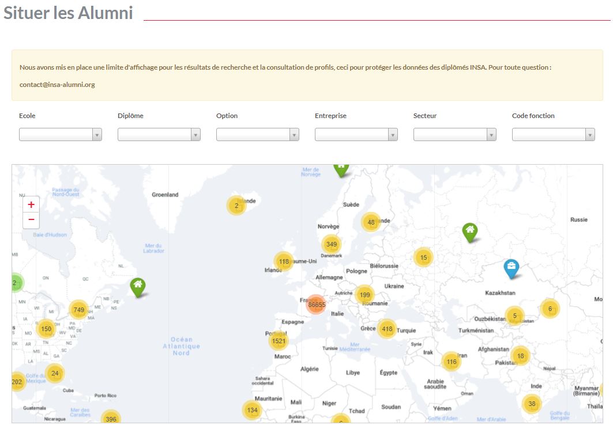The width and height of the screenshot is (613, 425).
Task: Open the Diplôme dropdown
Action: click(x=159, y=135)
